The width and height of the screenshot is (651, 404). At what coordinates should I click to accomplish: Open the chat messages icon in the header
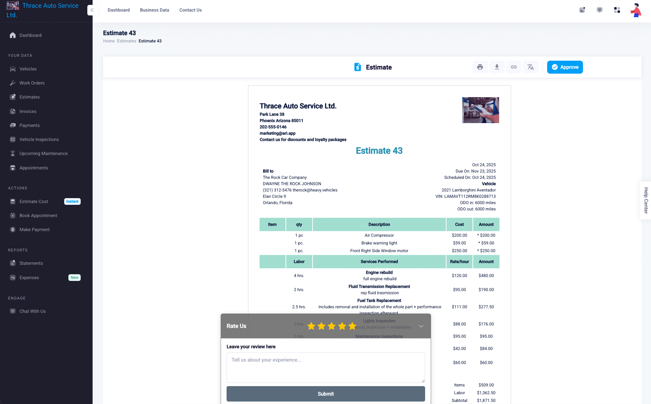click(599, 10)
